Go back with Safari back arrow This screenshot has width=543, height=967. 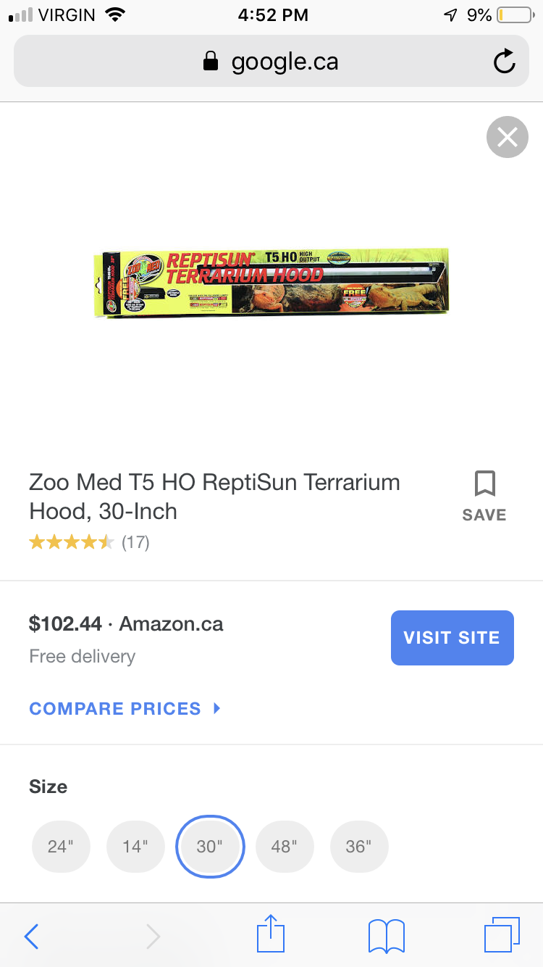pos(30,936)
